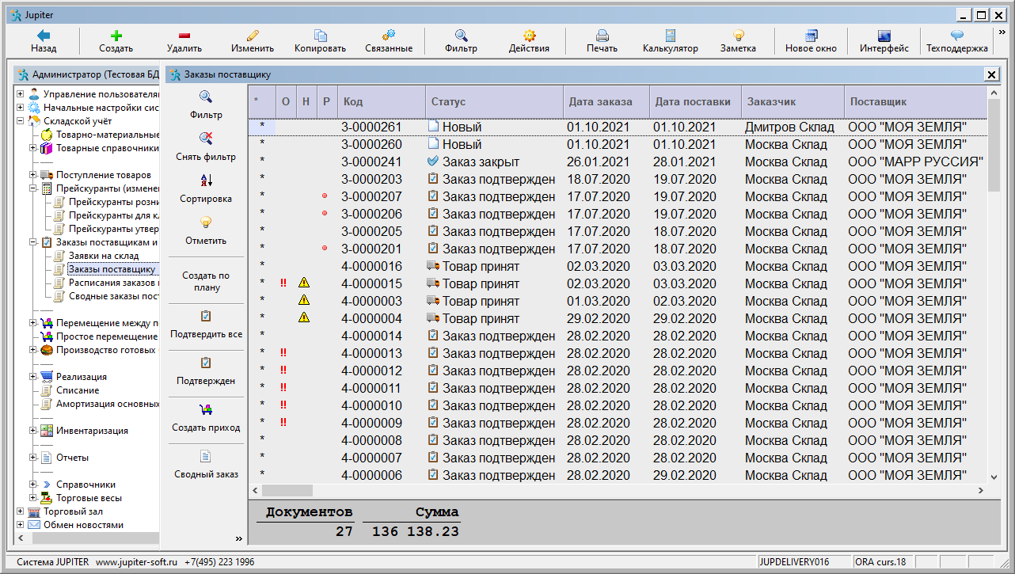Click the green plus Создать icon
The image size is (1015, 574).
click(x=116, y=36)
